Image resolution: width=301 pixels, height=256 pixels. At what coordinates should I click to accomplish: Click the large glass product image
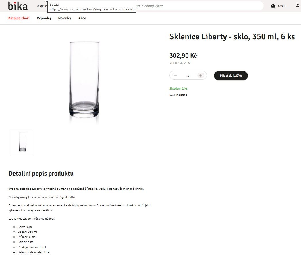84,80
